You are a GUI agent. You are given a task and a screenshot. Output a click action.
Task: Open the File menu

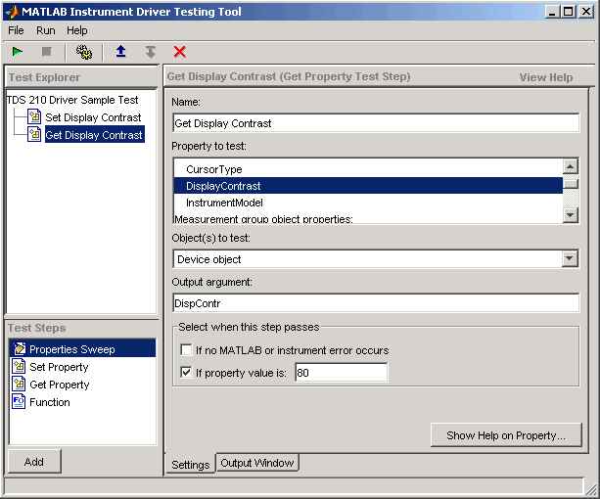pos(16,30)
